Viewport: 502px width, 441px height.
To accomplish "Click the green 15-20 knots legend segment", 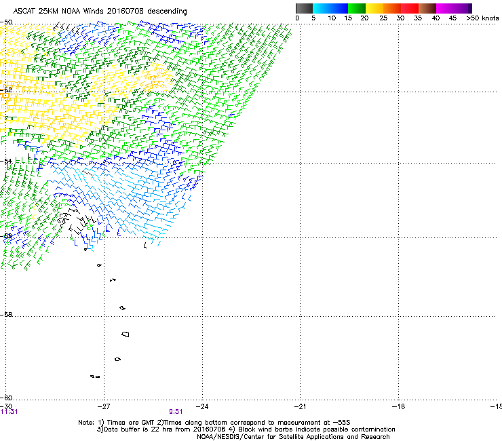I will point(357,8).
